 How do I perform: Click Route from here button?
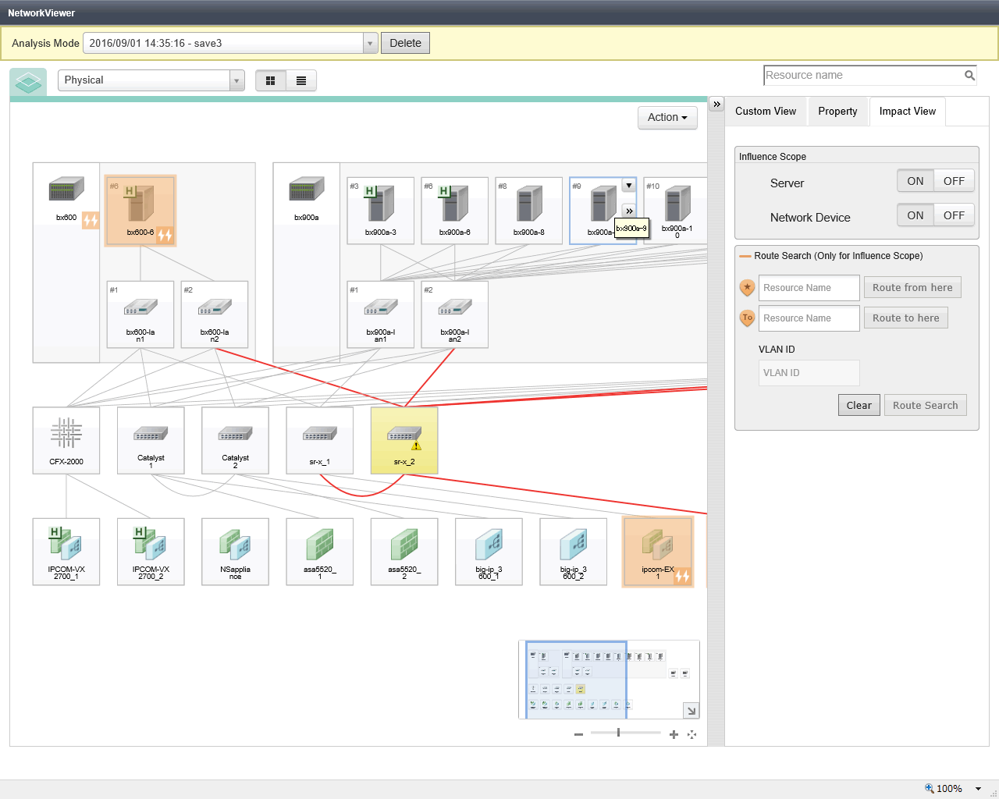tap(912, 288)
